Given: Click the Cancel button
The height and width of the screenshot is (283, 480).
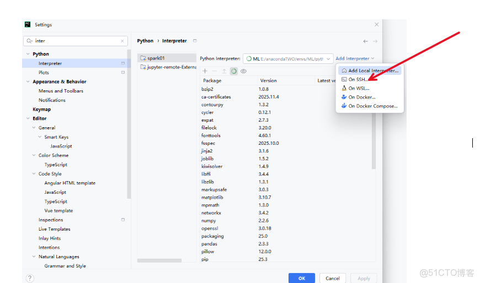Looking at the screenshot, I should coord(333,278).
